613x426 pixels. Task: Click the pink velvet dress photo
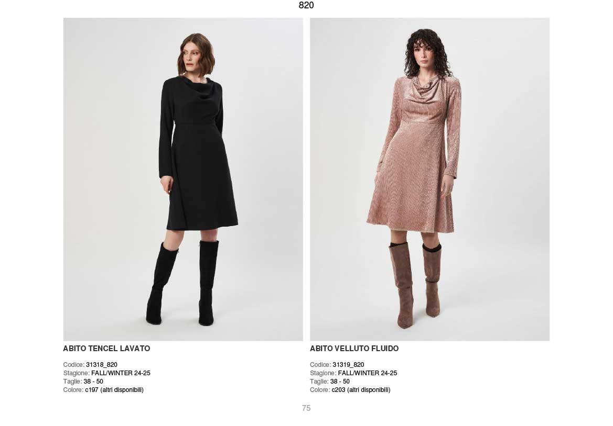coord(429,180)
